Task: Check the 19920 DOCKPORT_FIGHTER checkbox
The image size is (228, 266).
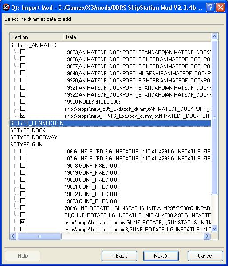Action: 23,80
